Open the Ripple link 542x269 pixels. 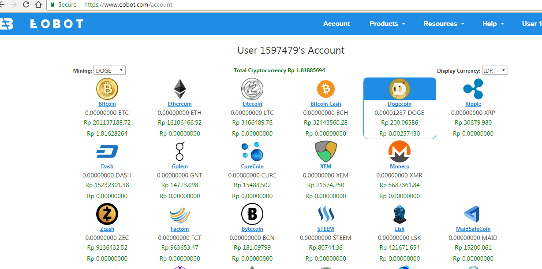pos(473,104)
